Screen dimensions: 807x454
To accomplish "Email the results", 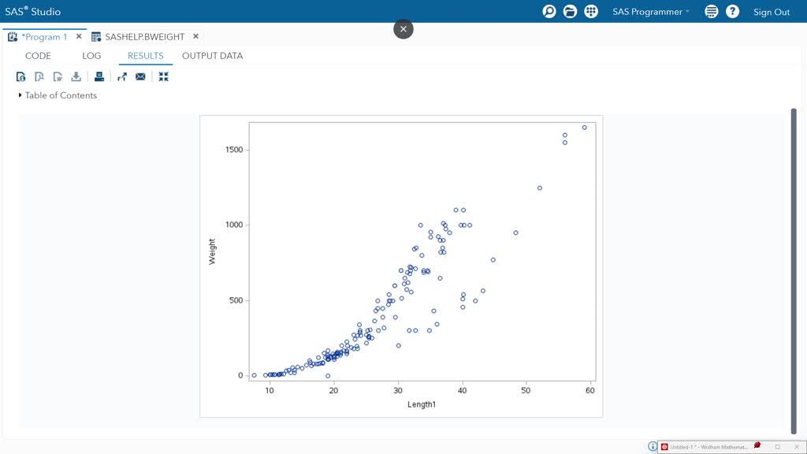I will (140, 76).
